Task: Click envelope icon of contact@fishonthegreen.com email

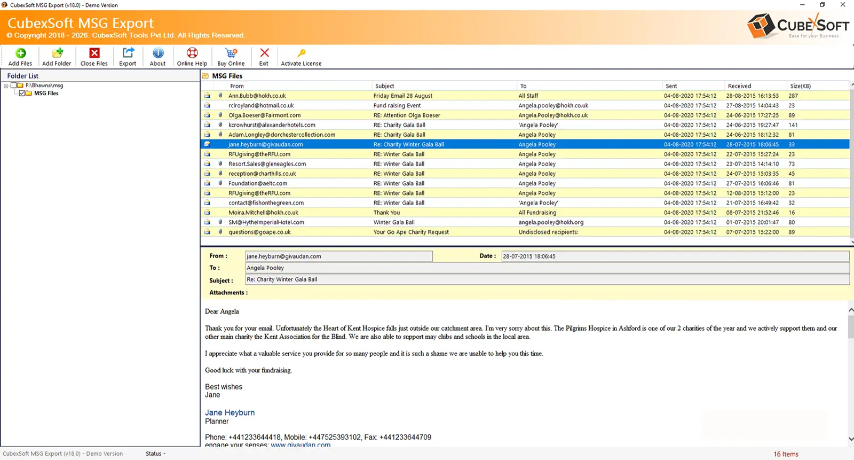Action: coord(207,202)
